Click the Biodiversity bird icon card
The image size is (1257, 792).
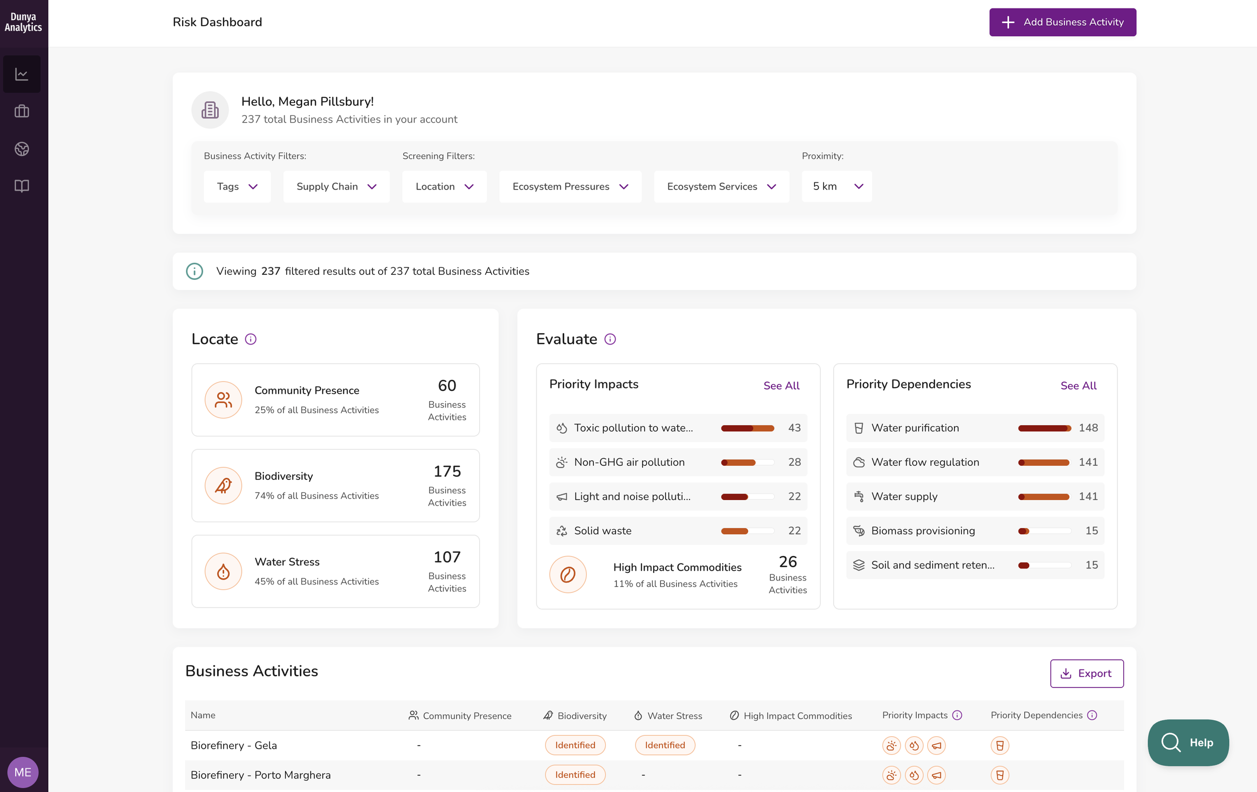click(x=223, y=485)
